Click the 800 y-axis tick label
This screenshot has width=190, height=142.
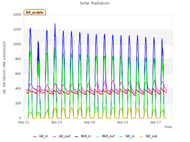pos(18,59)
